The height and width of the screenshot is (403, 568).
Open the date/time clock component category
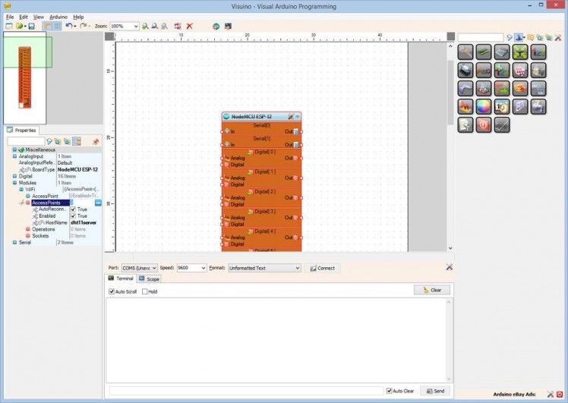coord(502,106)
